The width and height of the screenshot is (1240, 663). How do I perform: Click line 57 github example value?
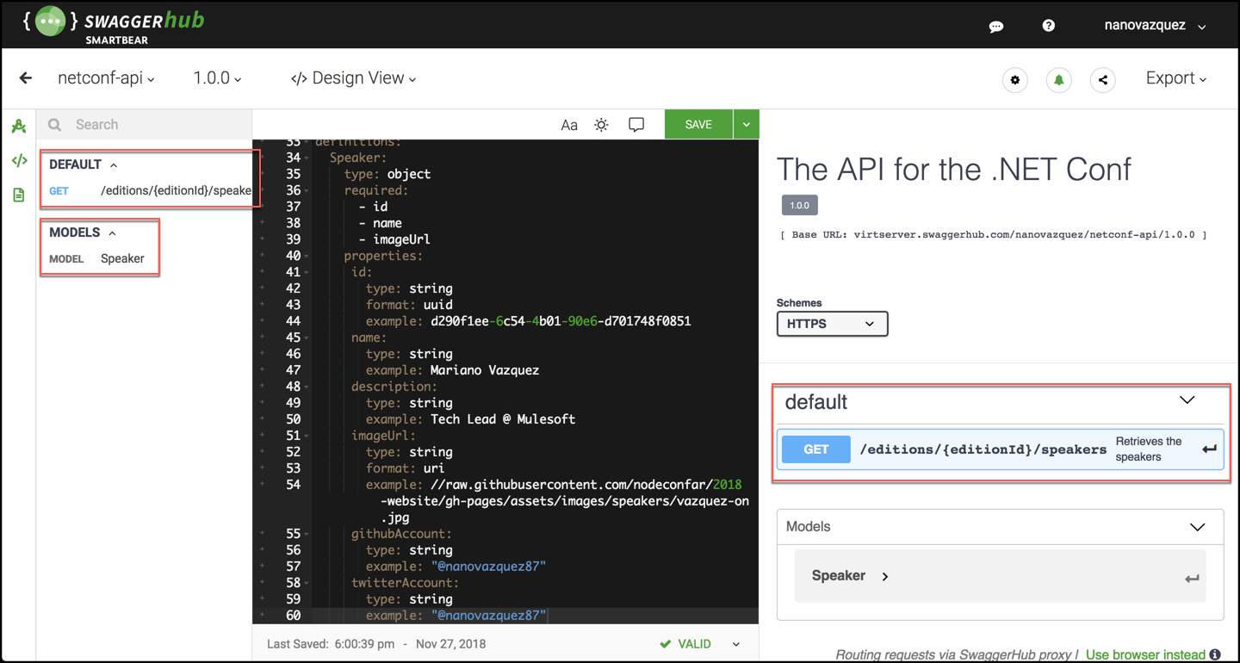[x=488, y=567]
